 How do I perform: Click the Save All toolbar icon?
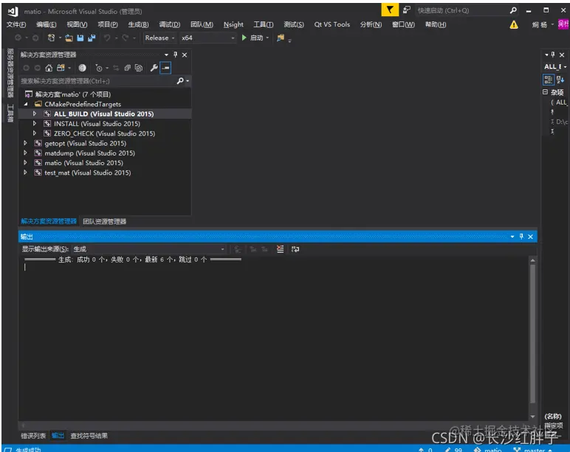92,38
